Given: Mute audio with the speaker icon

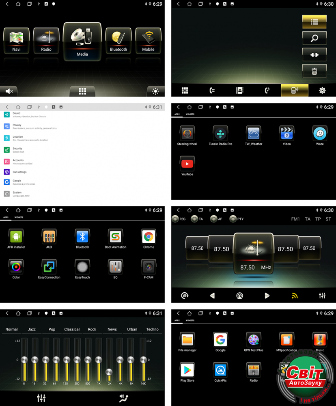Looking at the screenshot, I should pyautogui.click(x=9, y=91).
